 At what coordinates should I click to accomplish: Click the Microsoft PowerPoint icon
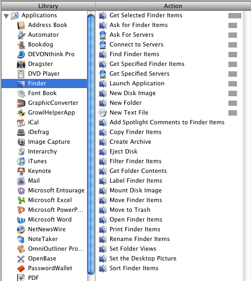pyautogui.click(x=21, y=210)
